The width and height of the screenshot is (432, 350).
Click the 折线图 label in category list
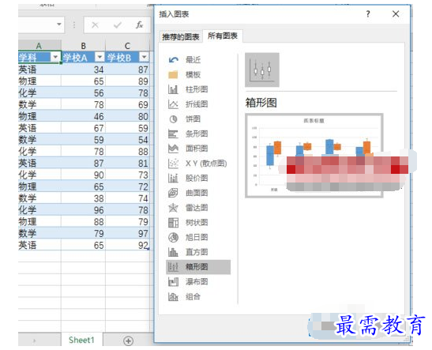[197, 104]
